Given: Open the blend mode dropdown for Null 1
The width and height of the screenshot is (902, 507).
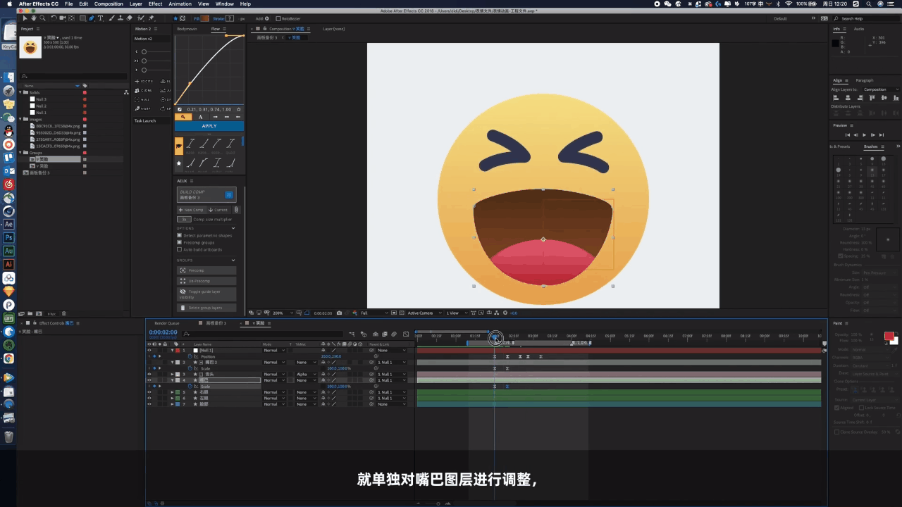Looking at the screenshot, I should point(276,350).
